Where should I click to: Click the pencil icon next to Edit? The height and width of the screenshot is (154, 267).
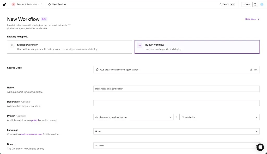coord(251,70)
